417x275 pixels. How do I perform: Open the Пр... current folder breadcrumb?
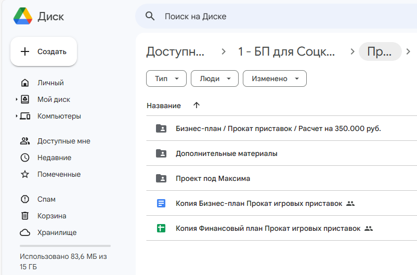click(x=380, y=51)
